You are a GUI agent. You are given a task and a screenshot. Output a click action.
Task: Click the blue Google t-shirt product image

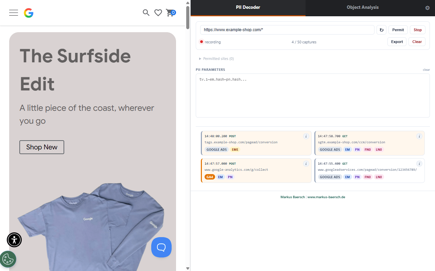pyautogui.click(x=91, y=227)
